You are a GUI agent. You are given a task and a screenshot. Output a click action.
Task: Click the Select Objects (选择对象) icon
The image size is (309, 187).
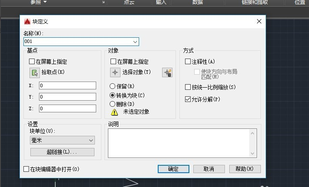click(x=115, y=72)
